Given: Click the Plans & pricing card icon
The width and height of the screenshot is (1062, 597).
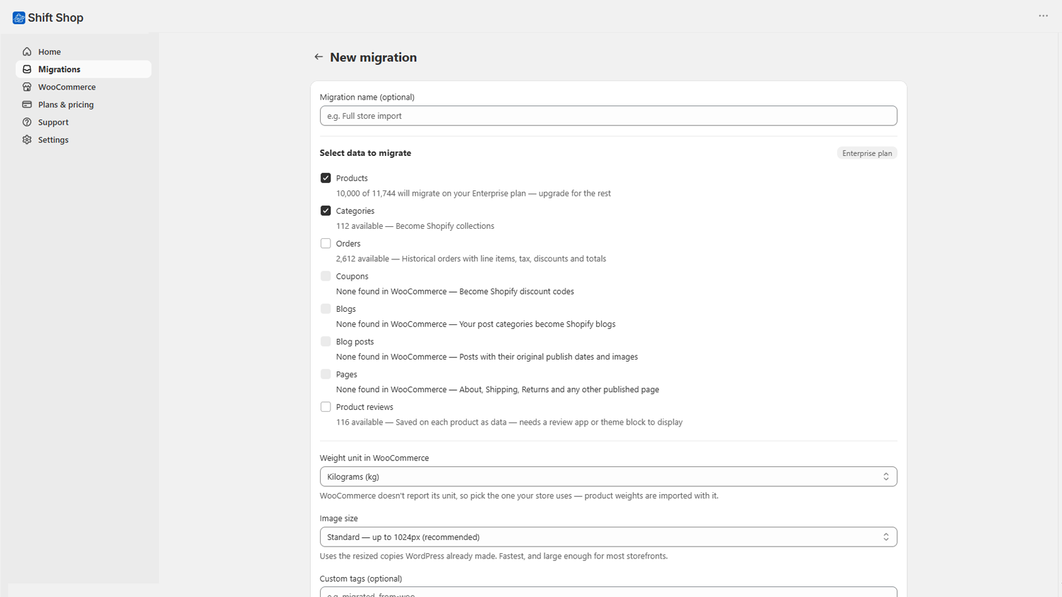Looking at the screenshot, I should [x=27, y=105].
